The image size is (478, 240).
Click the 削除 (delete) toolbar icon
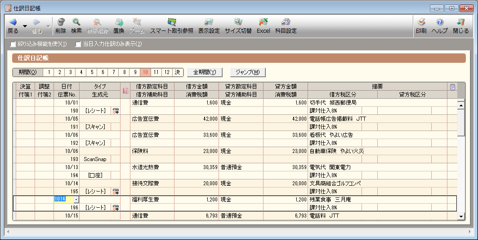tap(61, 26)
